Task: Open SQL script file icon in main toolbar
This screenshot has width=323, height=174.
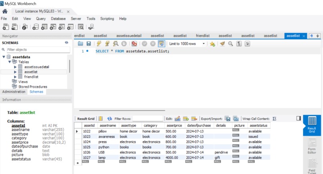Action: pos(14,27)
